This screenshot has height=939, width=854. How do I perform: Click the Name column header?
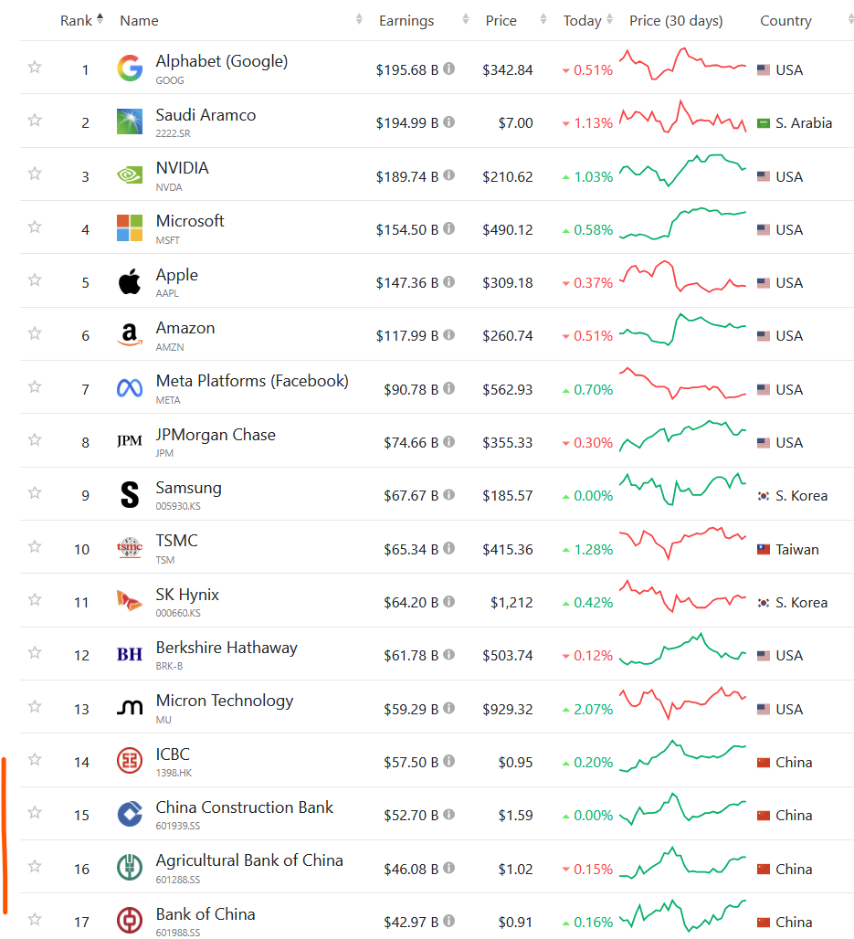pos(139,21)
